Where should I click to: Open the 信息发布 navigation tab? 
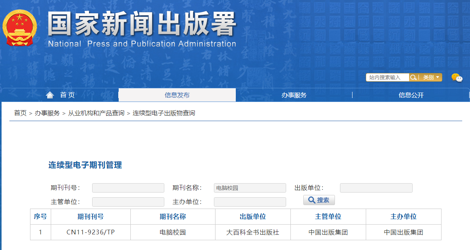pyautogui.click(x=177, y=95)
